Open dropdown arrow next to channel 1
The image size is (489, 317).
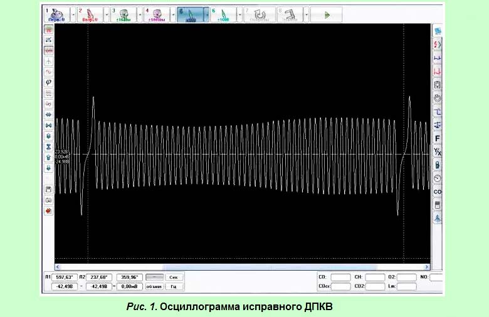(73, 14)
